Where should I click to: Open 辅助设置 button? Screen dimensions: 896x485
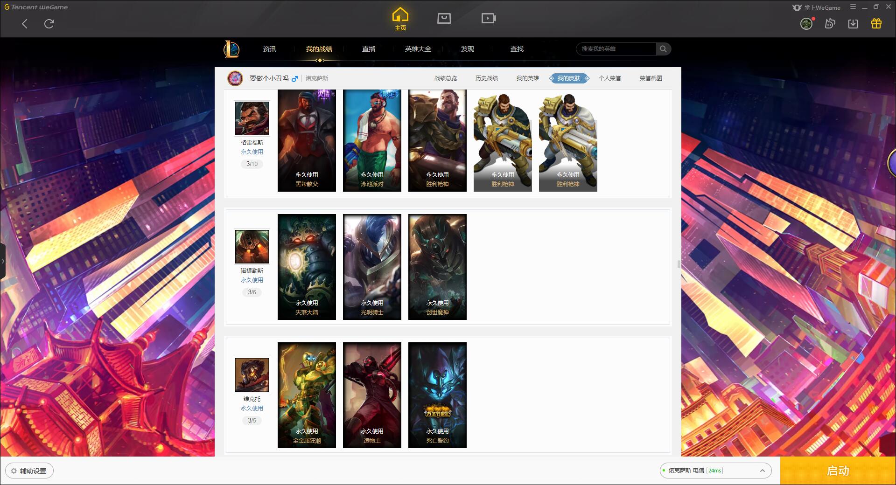click(x=29, y=471)
